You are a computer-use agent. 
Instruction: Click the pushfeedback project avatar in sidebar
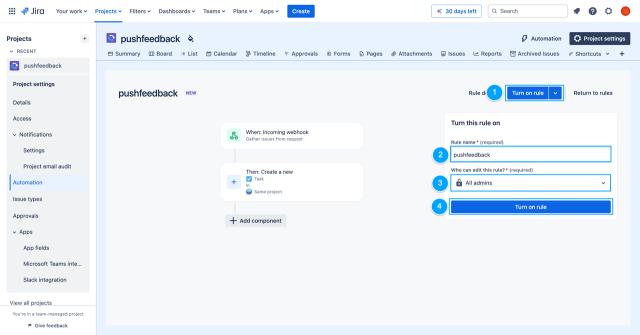point(14,65)
